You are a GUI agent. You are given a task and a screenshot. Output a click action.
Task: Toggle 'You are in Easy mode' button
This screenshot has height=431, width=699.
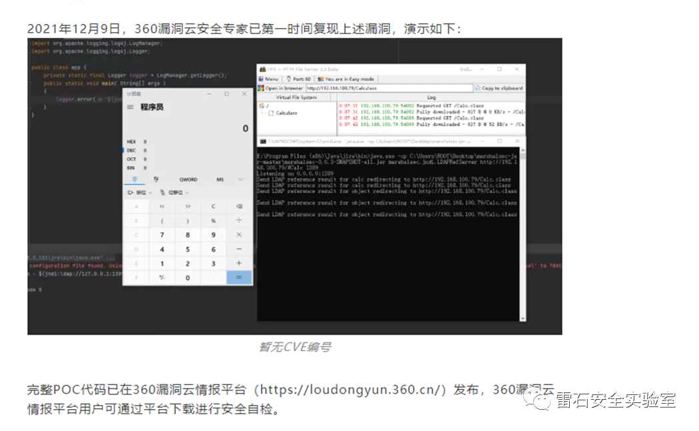point(346,78)
